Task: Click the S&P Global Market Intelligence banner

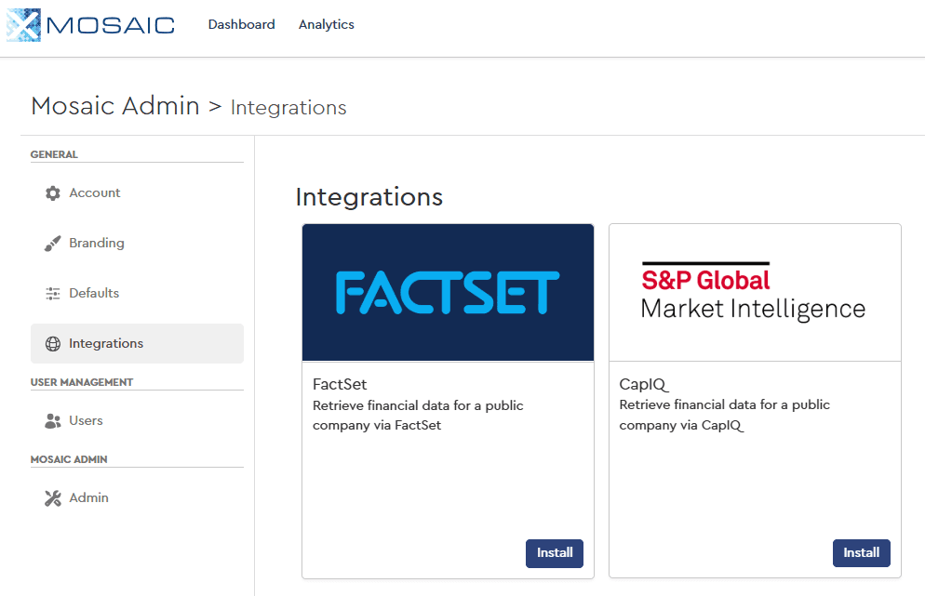Action: 755,291
